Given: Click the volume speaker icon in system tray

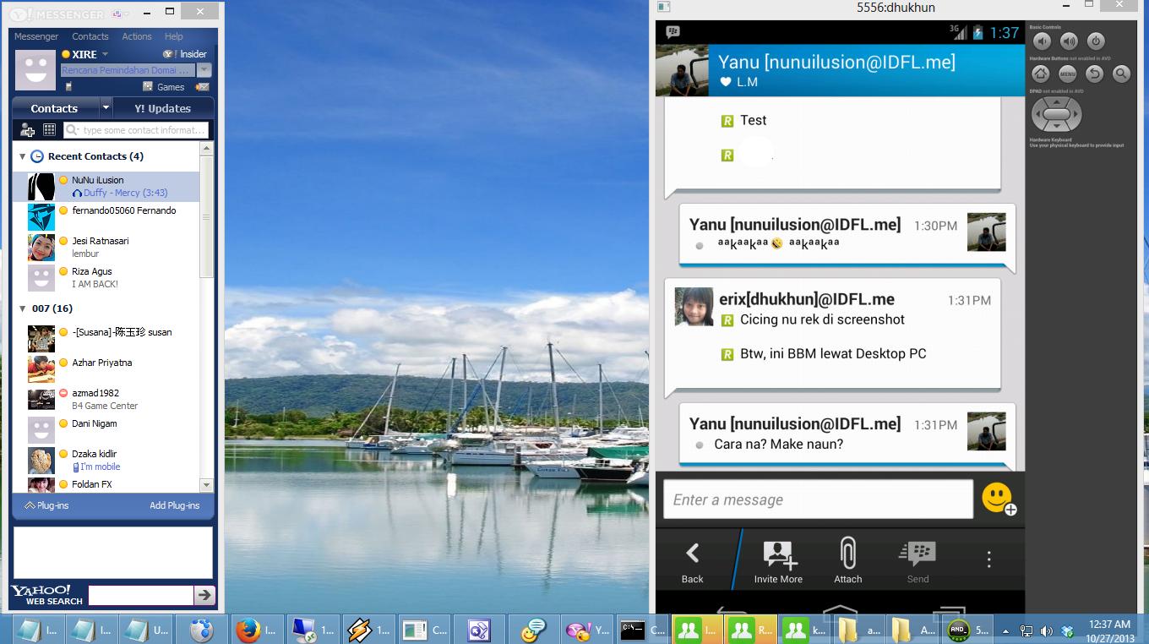Looking at the screenshot, I should 1047,630.
